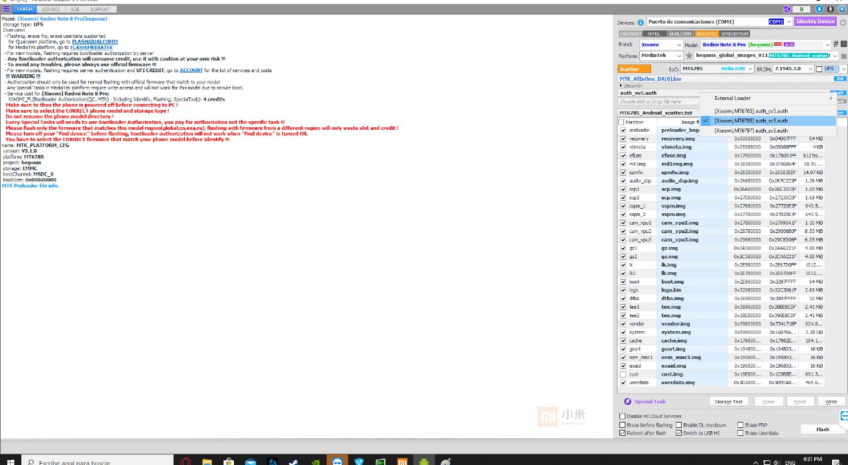This screenshot has height=465, width=848.
Task: Toggle the Partition select-all checkbox
Action: coord(621,122)
